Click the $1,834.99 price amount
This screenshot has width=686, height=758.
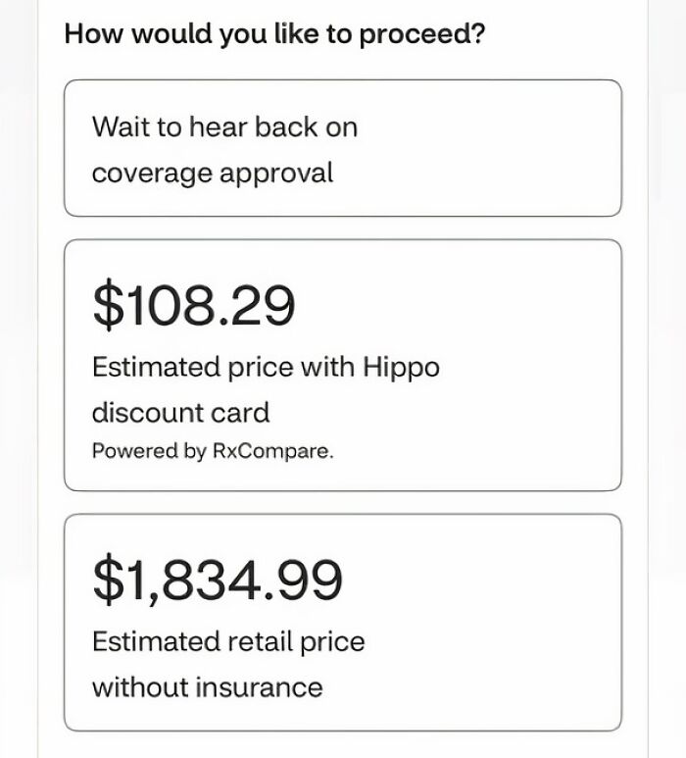(218, 580)
